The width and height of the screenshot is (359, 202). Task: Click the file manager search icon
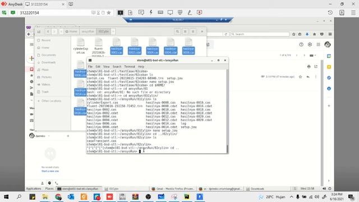coord(177,31)
